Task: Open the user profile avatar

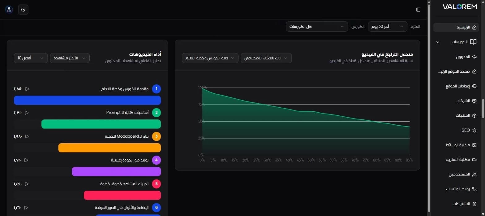Action: [9, 10]
